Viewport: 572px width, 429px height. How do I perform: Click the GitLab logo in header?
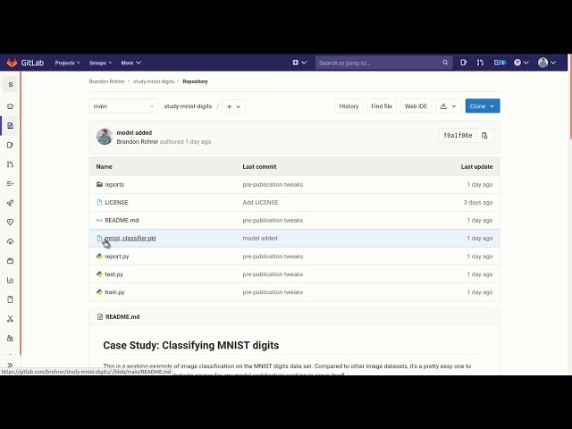coord(23,63)
